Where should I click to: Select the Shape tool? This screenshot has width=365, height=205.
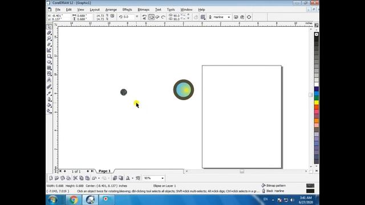click(x=49, y=33)
